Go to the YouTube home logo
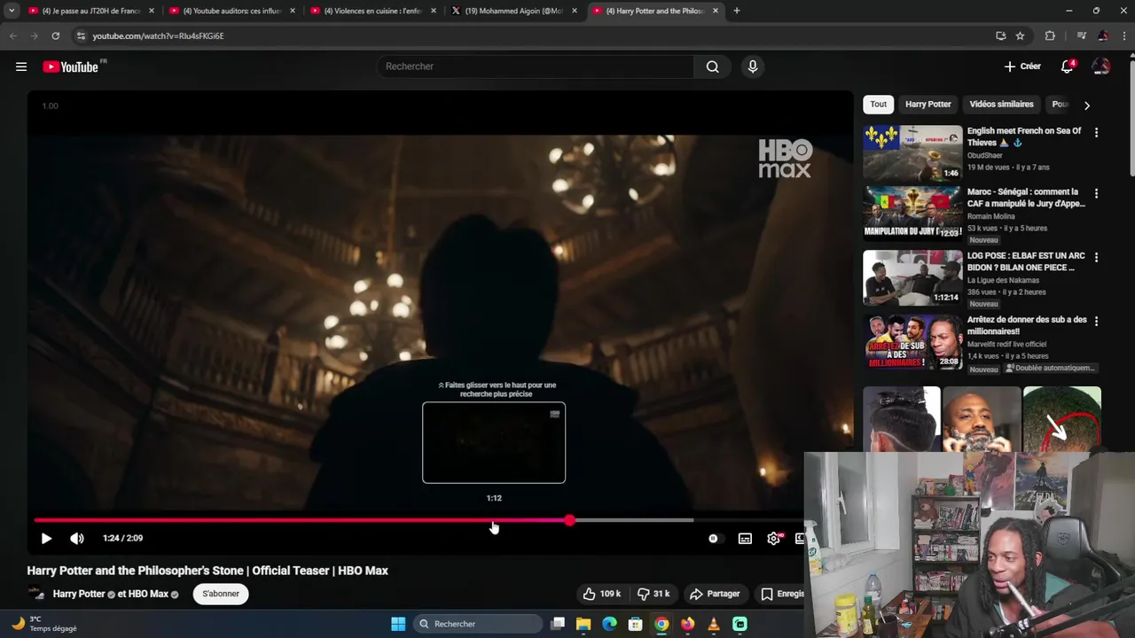 pyautogui.click(x=70, y=66)
